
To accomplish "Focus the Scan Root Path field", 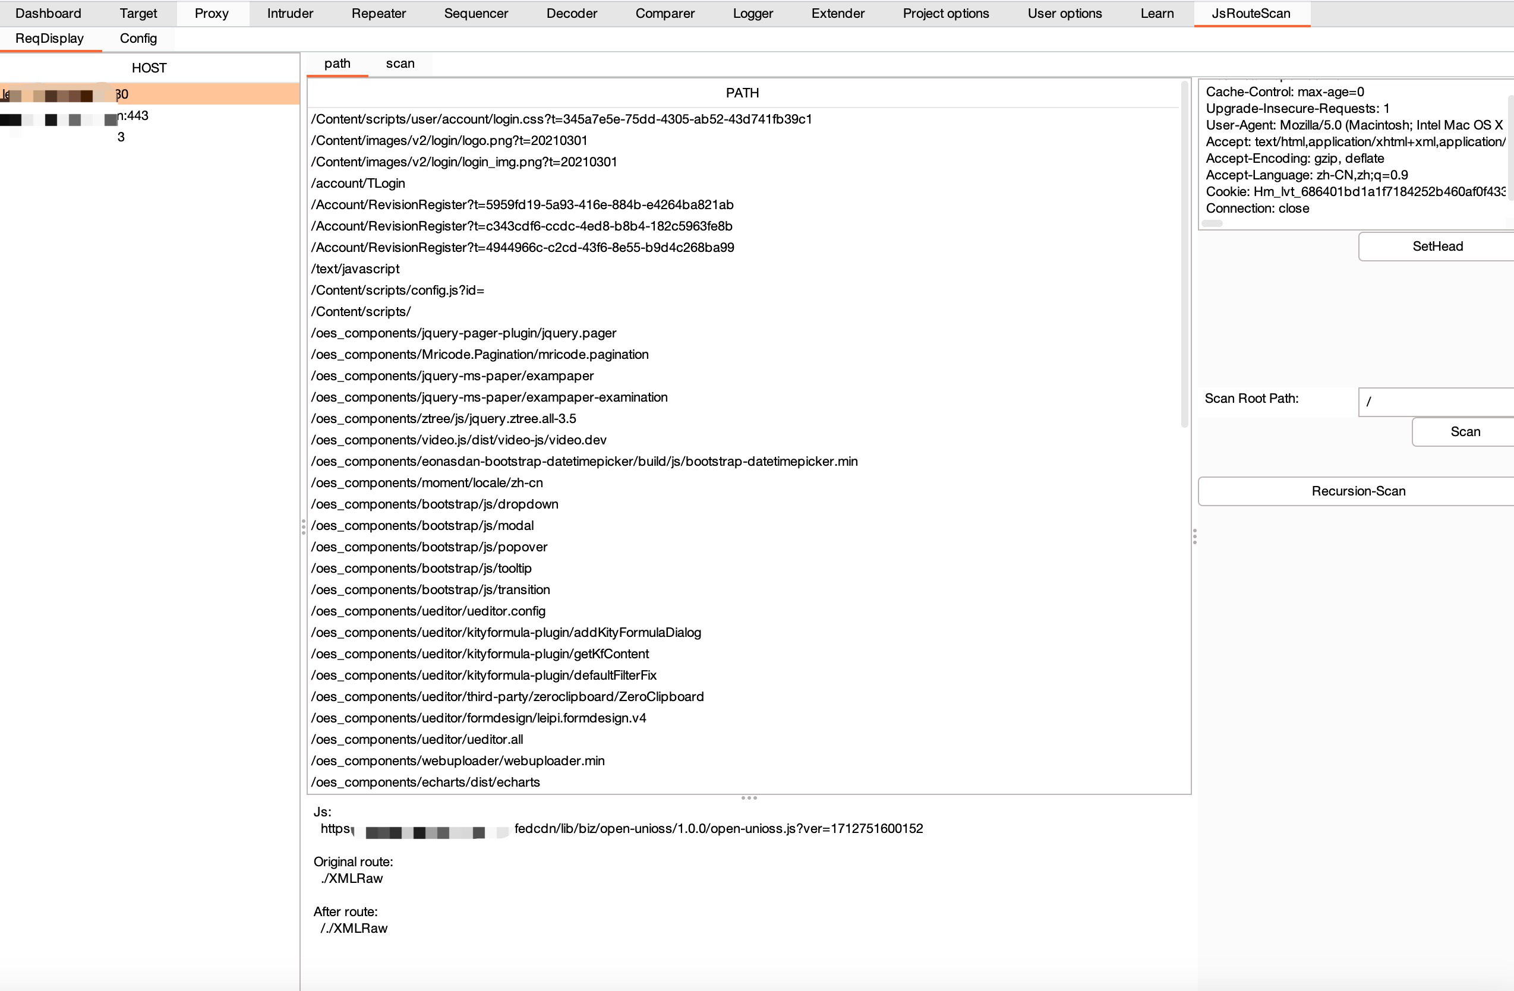I will click(1436, 402).
